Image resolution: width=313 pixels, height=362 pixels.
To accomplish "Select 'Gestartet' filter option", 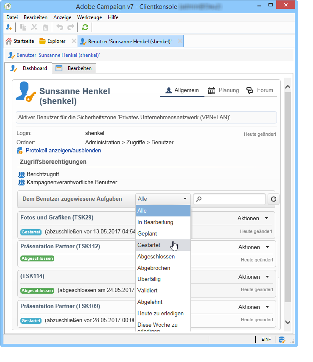I will (163, 245).
